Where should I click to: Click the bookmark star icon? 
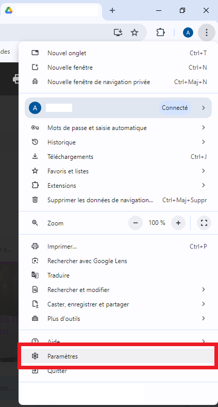135,32
